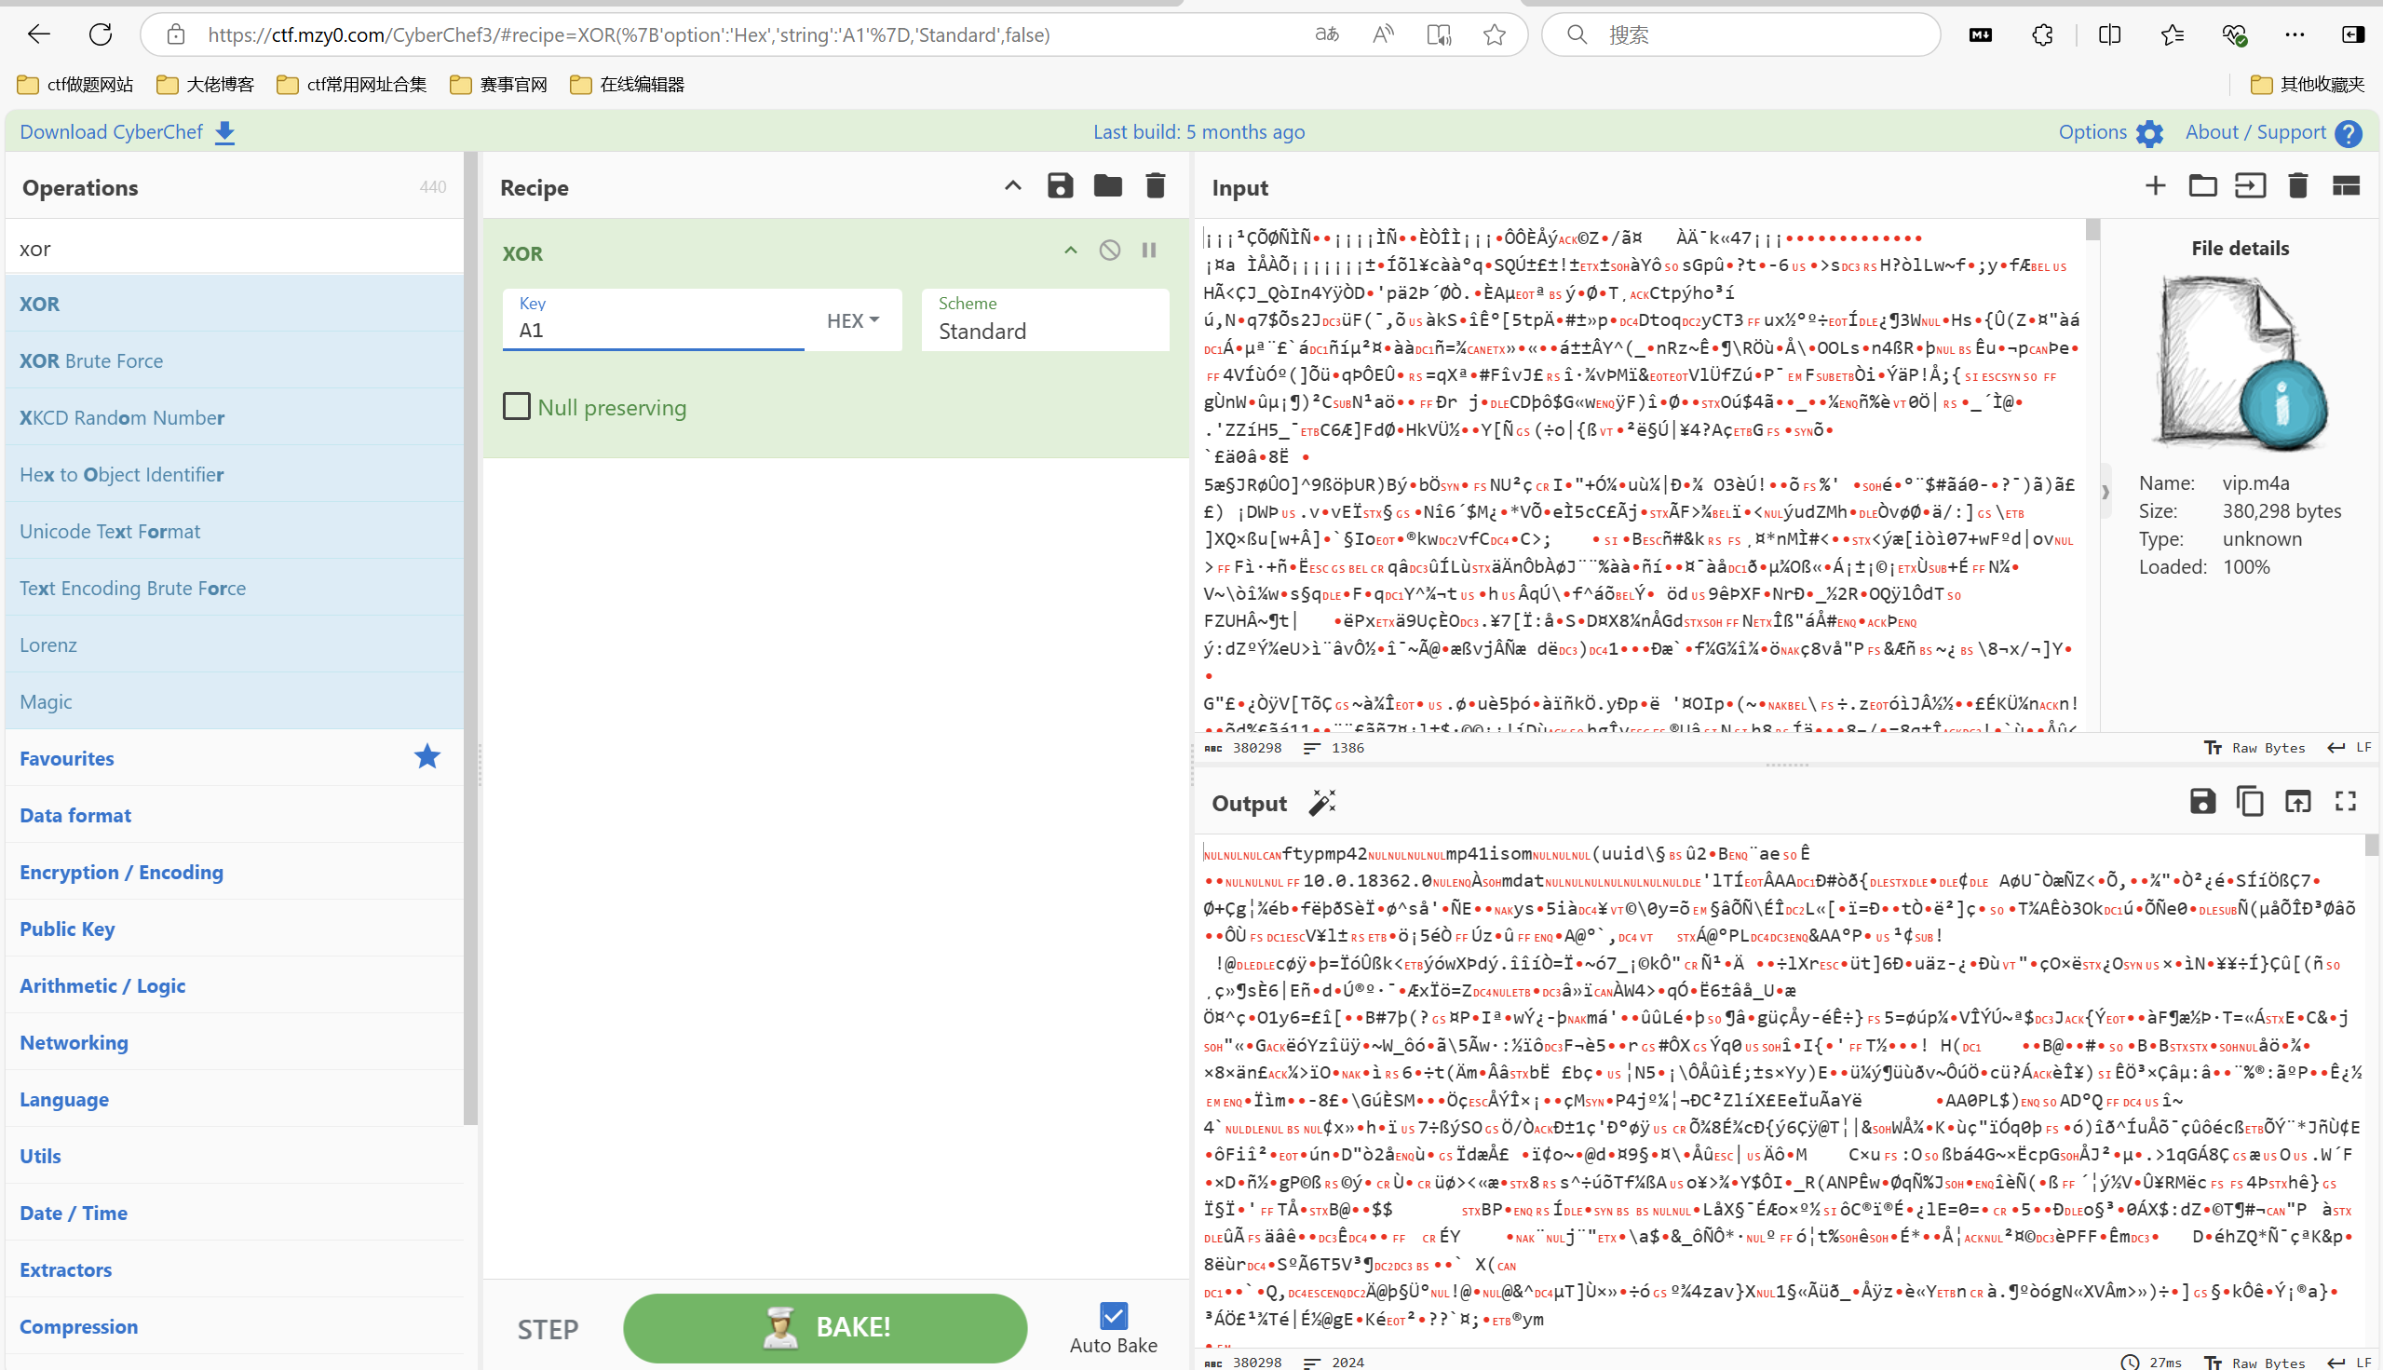Save output to file
The image size is (2383, 1370).
coord(2202,802)
